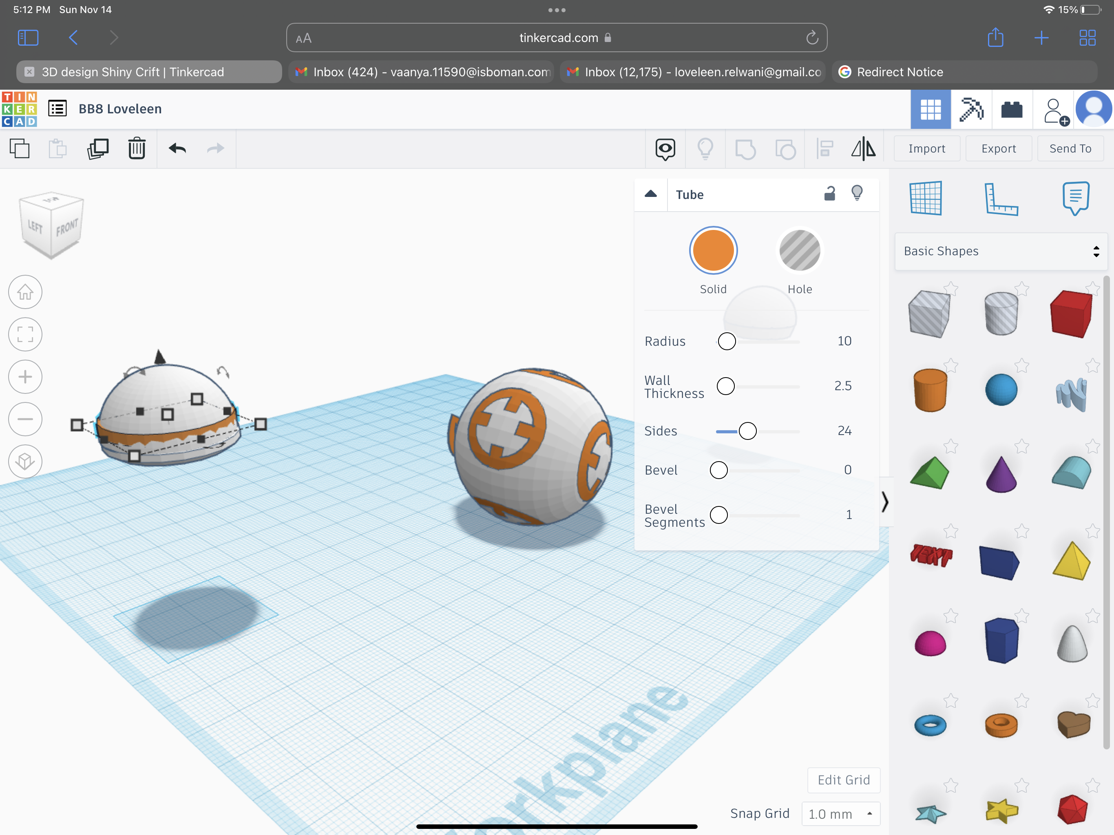Switch to 3D design grid view
The width and height of the screenshot is (1114, 835).
click(931, 109)
